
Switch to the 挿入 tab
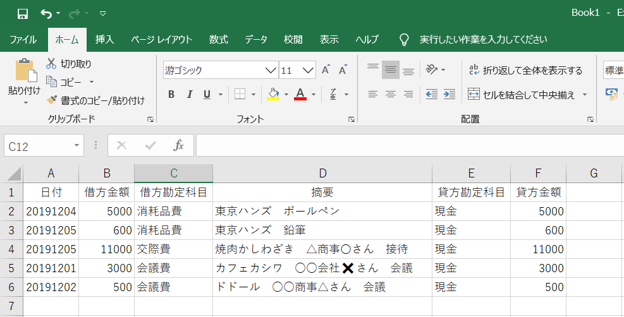tap(105, 39)
